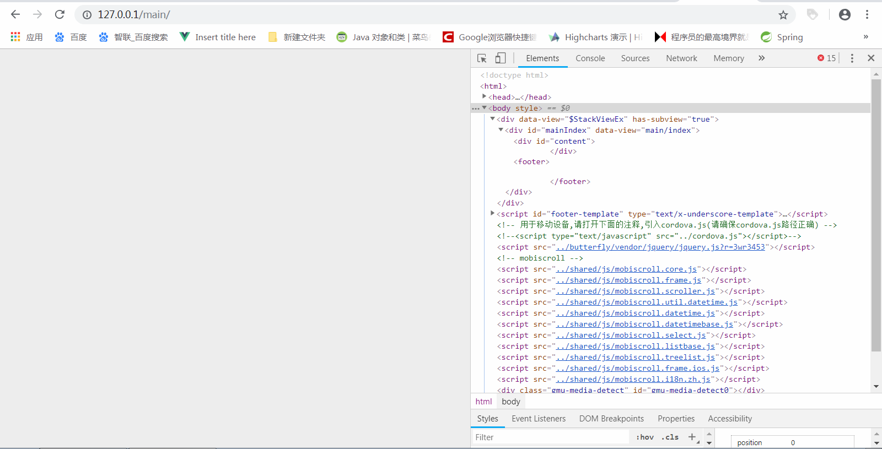
Task: Close the DevTools panel
Action: point(871,58)
